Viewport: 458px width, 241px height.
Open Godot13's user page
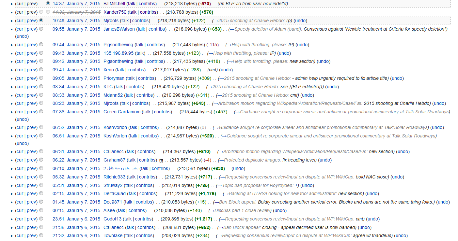pyautogui.click(x=112, y=219)
